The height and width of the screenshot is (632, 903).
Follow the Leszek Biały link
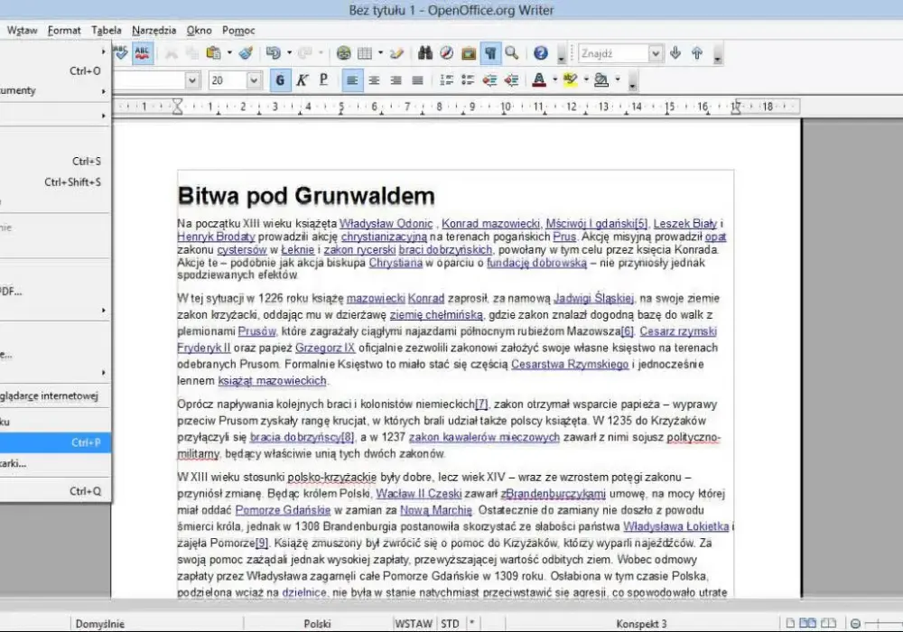tap(684, 223)
